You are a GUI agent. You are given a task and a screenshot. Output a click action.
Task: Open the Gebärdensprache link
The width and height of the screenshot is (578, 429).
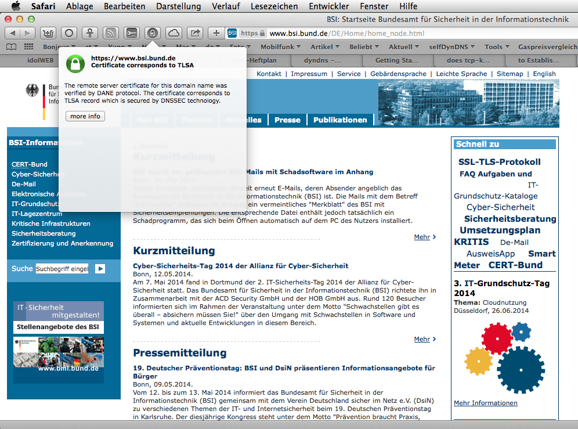[398, 74]
